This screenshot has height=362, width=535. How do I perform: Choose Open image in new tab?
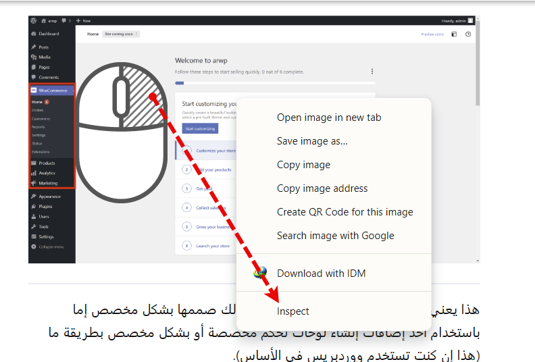point(329,118)
